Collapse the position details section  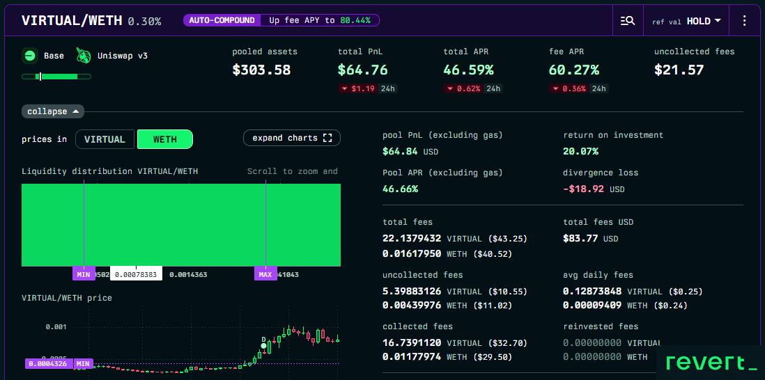click(53, 111)
